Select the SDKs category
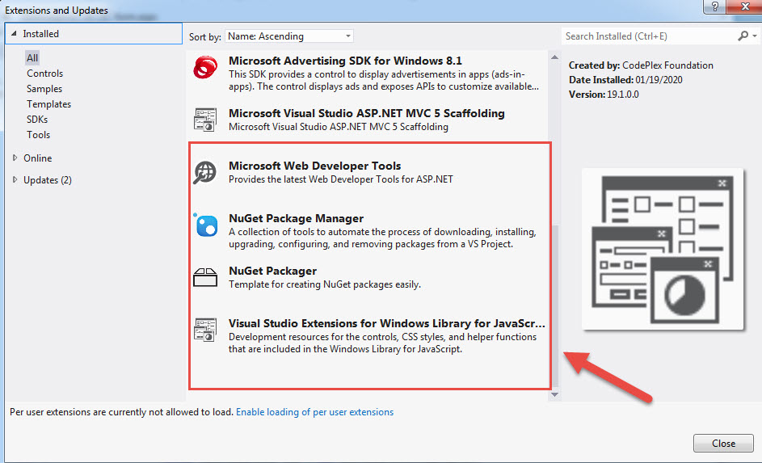The height and width of the screenshot is (463, 762). point(37,120)
